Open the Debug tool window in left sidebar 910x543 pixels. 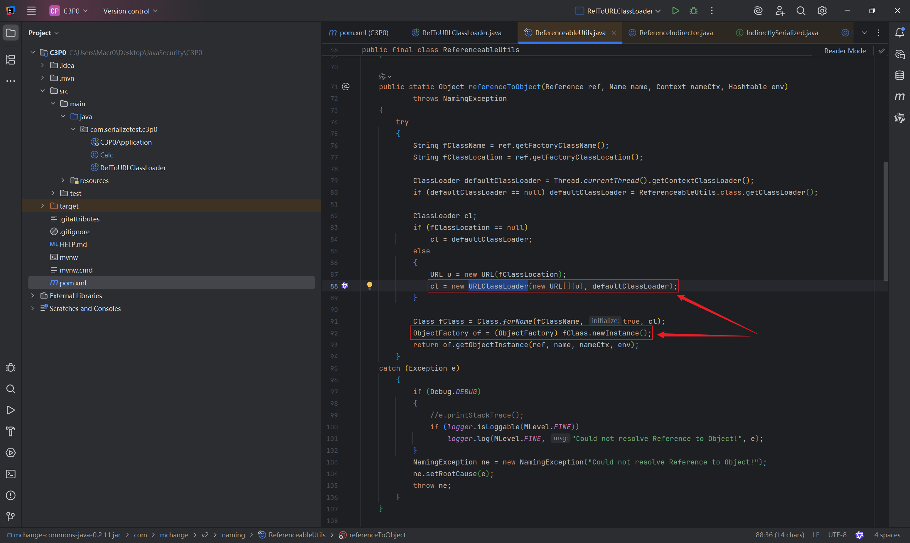point(11,367)
